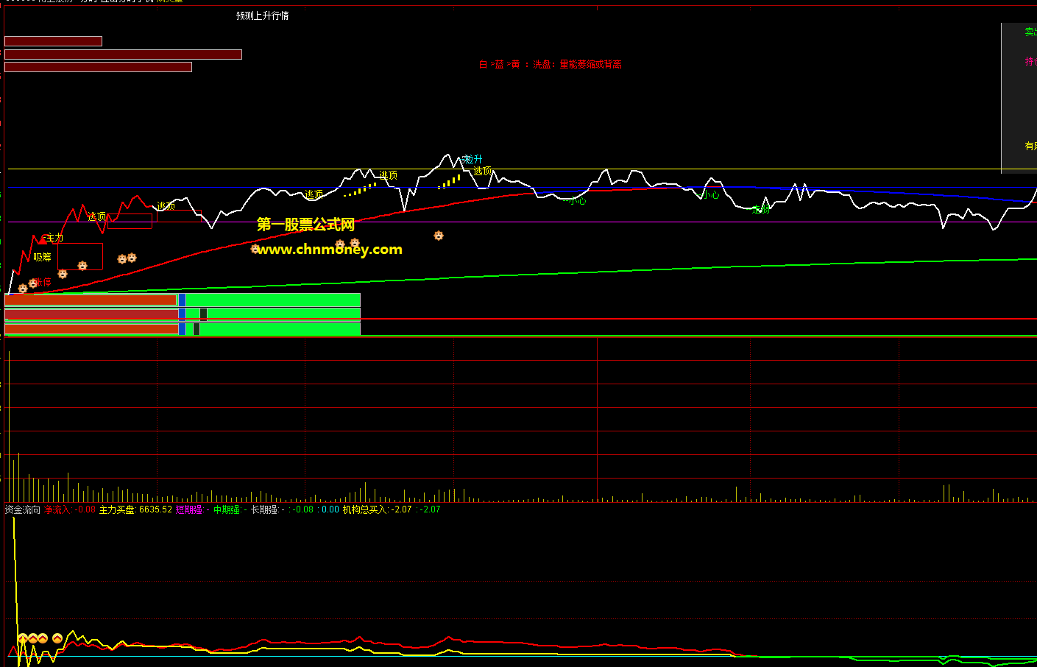This screenshot has width=1037, height=667.
Task: Click the 机构总买入 -2.07 readout
Action: point(377,509)
